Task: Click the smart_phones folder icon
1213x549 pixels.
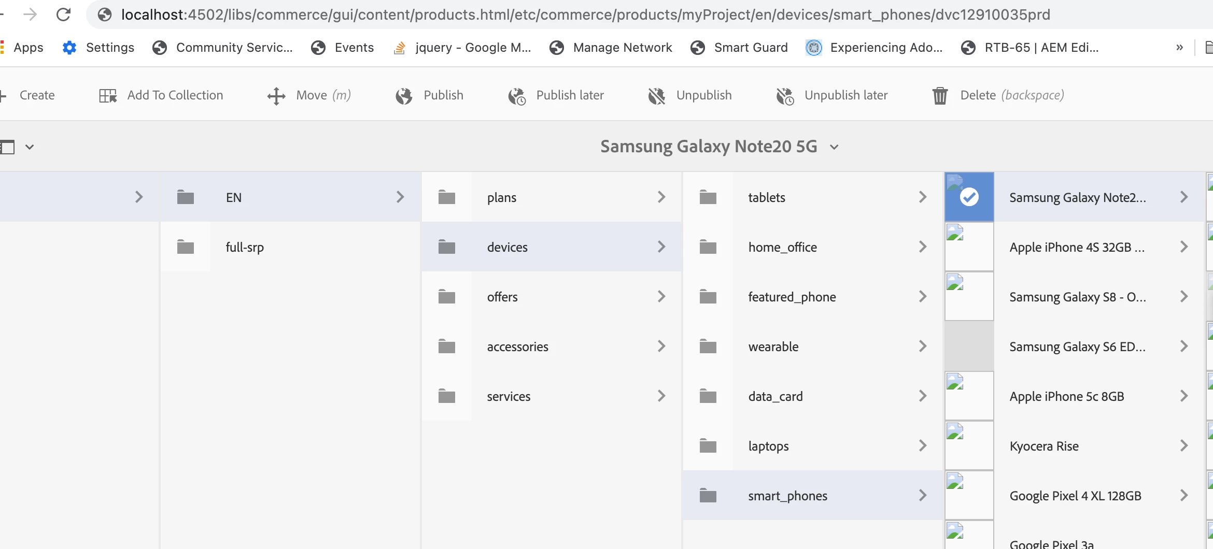Action: point(708,496)
